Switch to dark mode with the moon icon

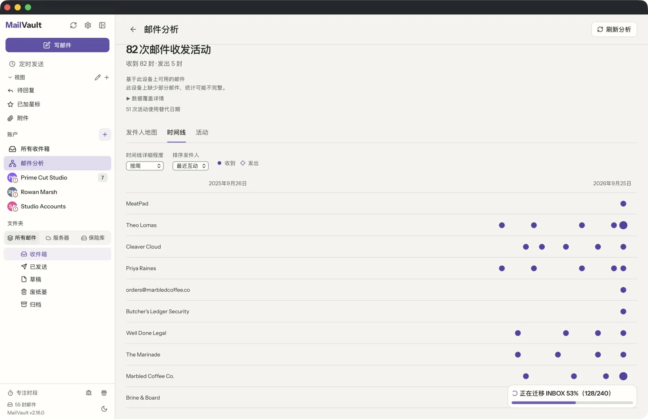[x=104, y=409]
